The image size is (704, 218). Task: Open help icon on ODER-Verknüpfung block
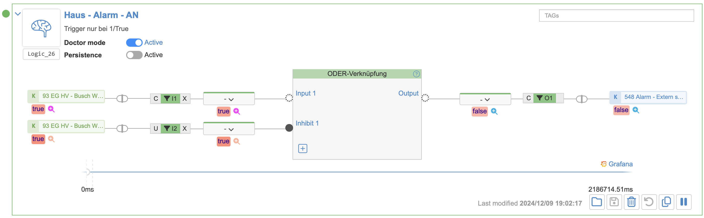[416, 74]
